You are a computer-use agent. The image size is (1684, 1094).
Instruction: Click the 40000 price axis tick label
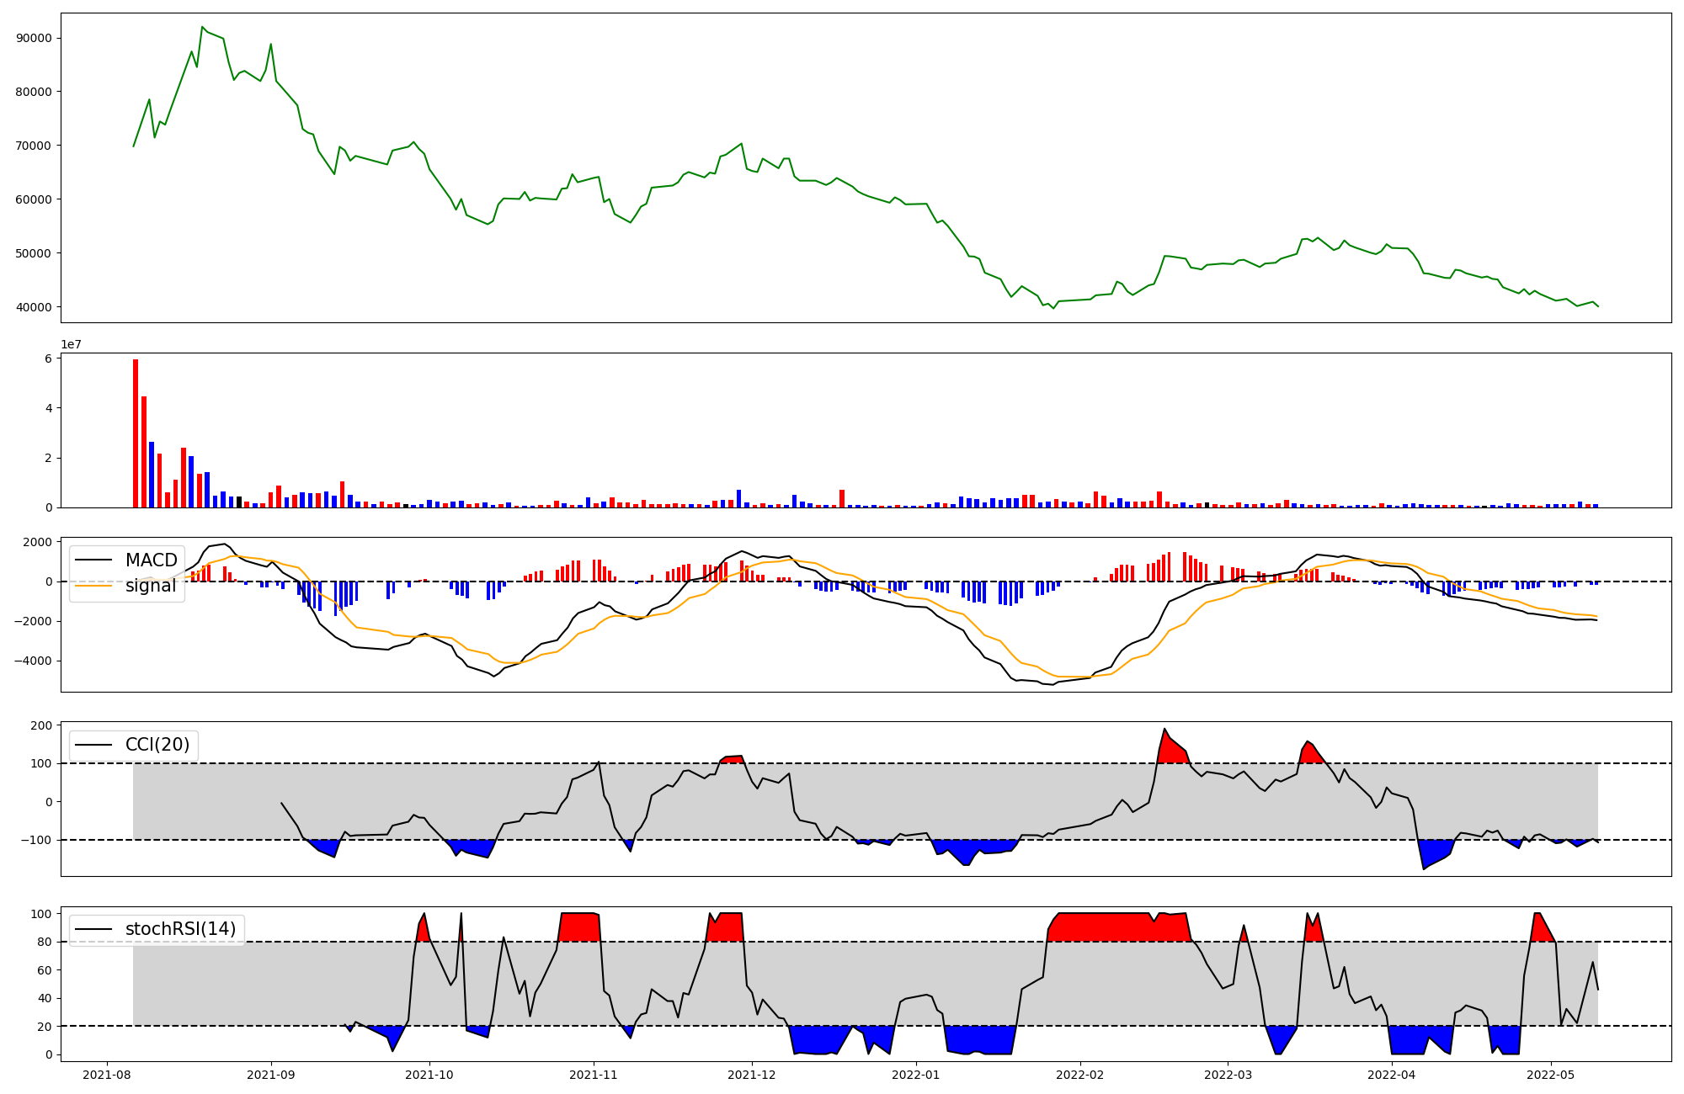(x=34, y=307)
